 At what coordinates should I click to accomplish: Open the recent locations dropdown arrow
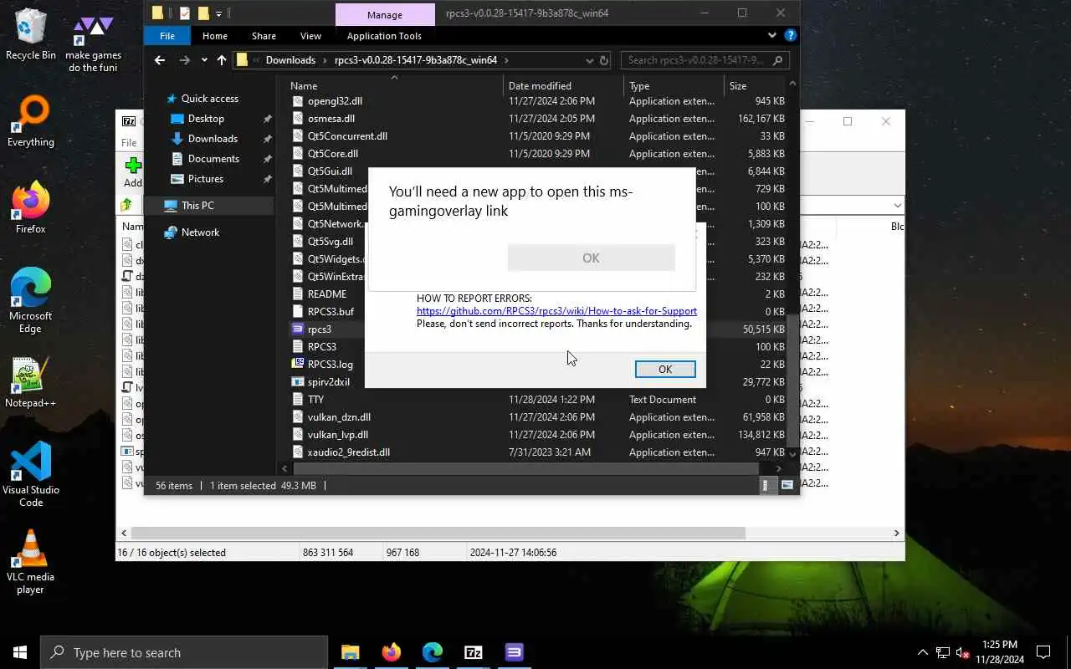point(204,60)
